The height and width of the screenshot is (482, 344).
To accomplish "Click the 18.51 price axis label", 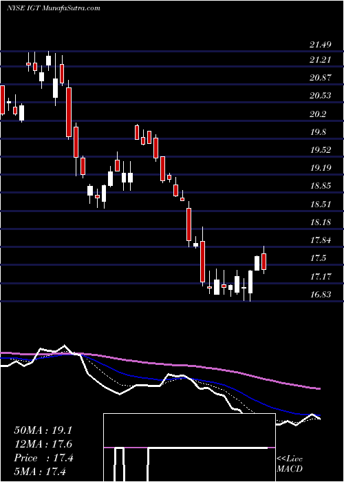I will 321,204.
